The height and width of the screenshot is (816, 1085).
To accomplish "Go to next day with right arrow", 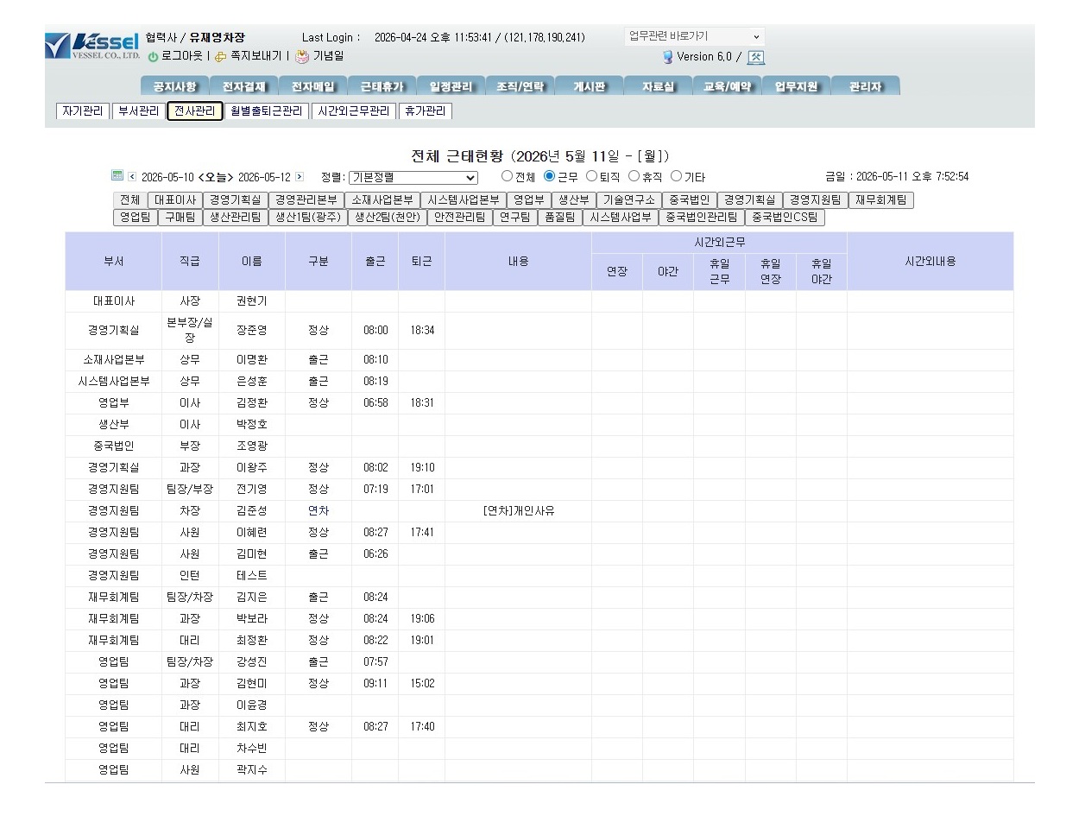I will 300,177.
